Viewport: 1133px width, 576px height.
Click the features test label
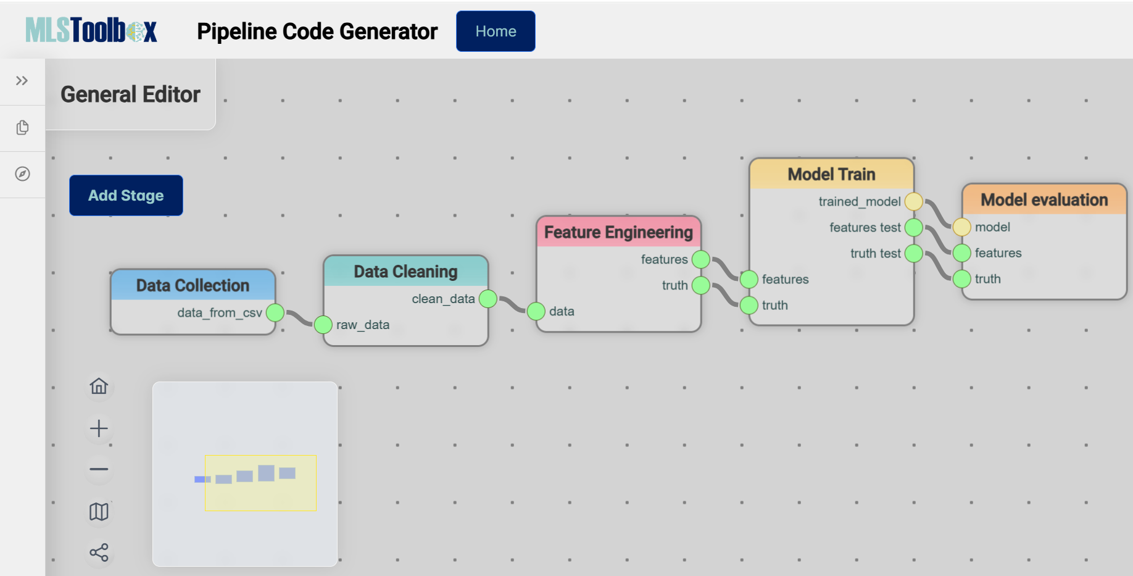click(x=865, y=227)
